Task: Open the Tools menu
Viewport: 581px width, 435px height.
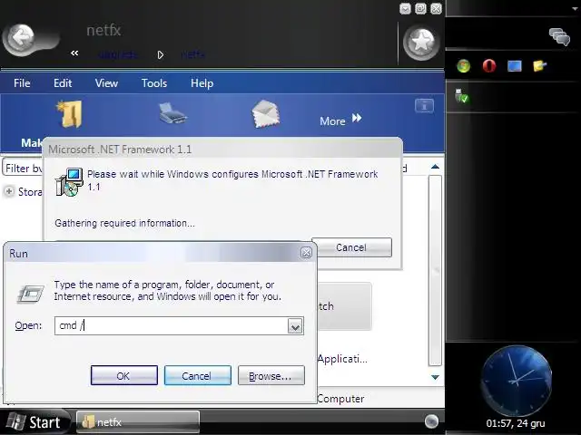Action: (x=154, y=83)
